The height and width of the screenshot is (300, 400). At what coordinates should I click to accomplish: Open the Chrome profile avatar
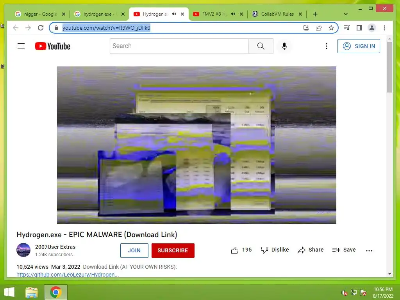[372, 28]
